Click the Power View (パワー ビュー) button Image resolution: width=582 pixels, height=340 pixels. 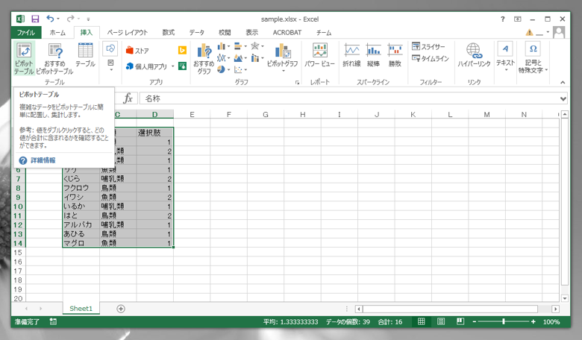pos(319,55)
